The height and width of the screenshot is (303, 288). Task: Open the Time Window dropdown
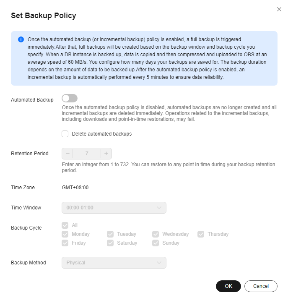(x=114, y=208)
